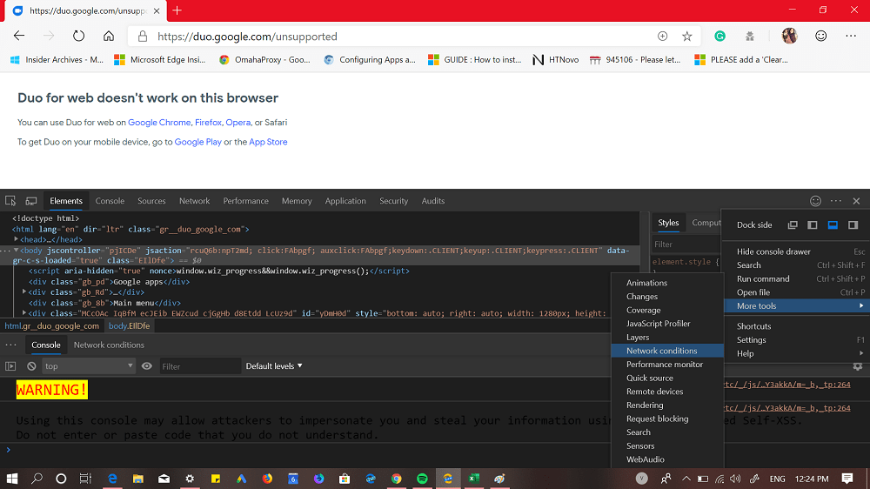Add this page to favorites with the star

tap(687, 36)
